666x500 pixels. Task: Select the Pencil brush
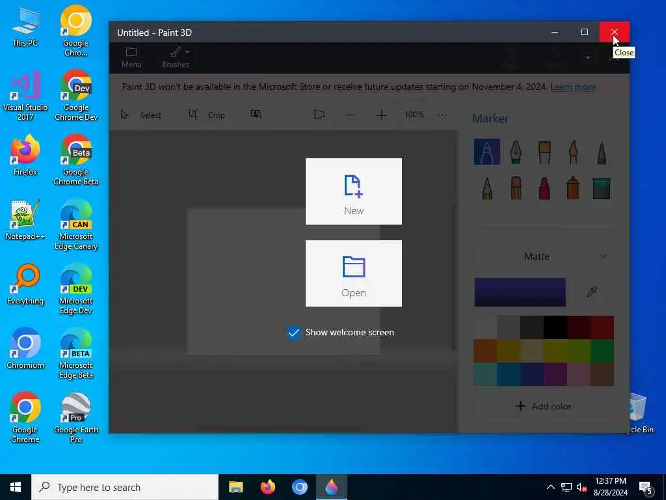(487, 187)
